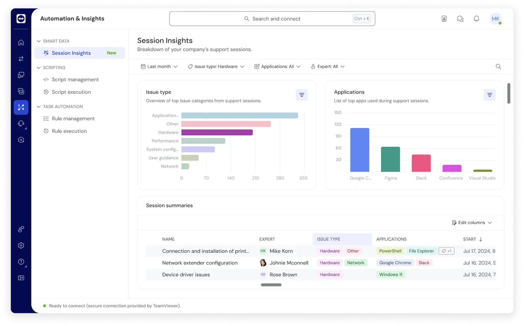Open the notifications bell icon
The image size is (524, 326).
click(x=476, y=19)
